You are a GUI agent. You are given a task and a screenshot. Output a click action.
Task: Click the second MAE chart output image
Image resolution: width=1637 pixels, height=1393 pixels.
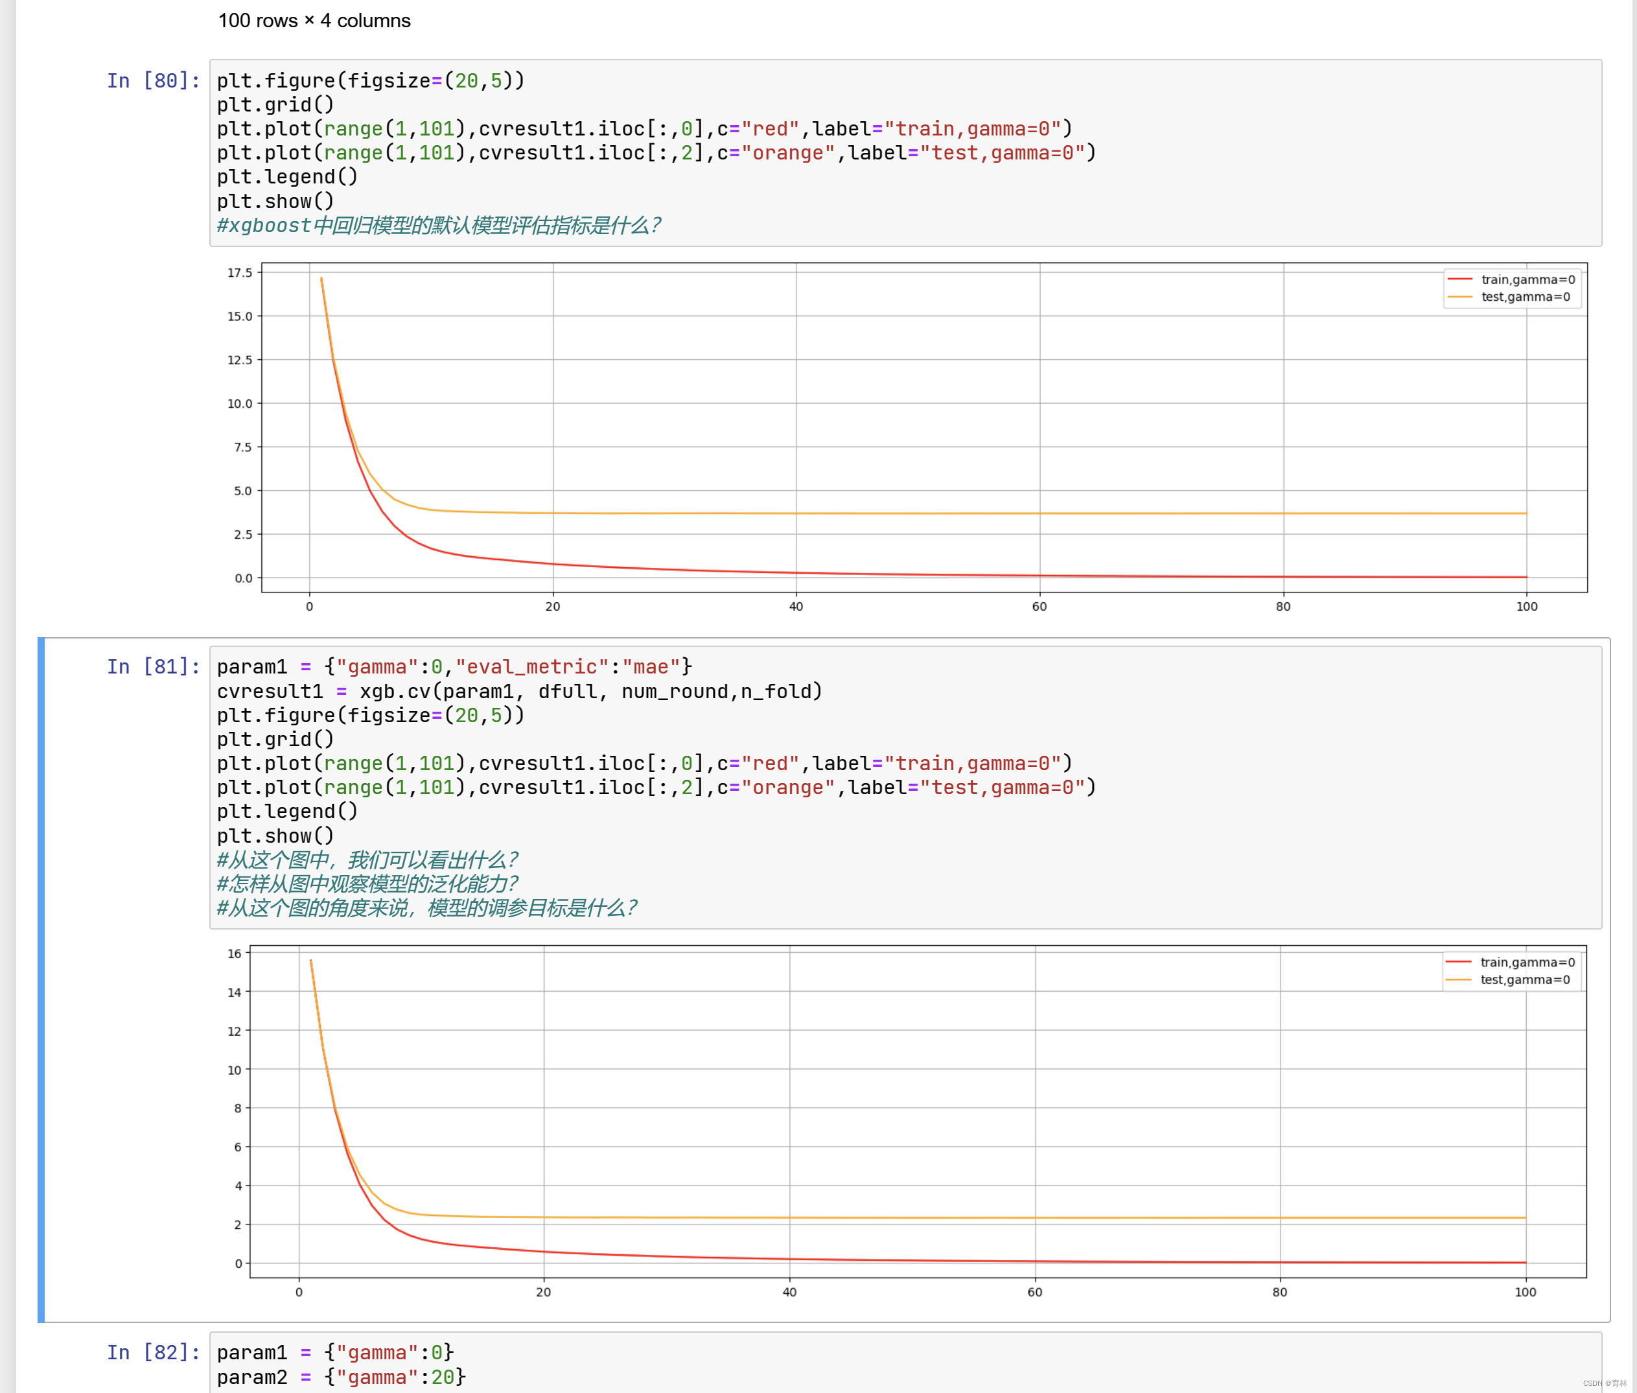click(x=905, y=1121)
